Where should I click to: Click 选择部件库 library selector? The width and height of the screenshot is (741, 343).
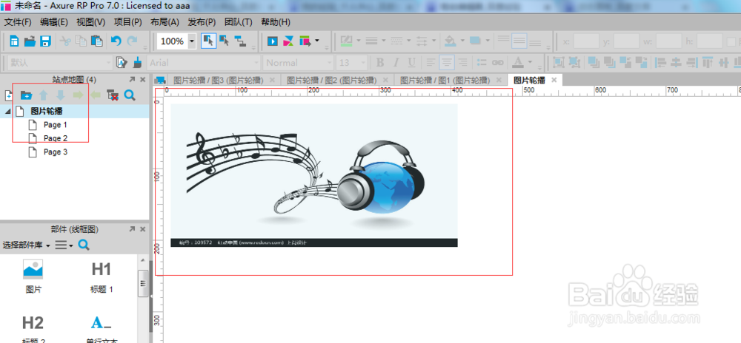point(27,245)
